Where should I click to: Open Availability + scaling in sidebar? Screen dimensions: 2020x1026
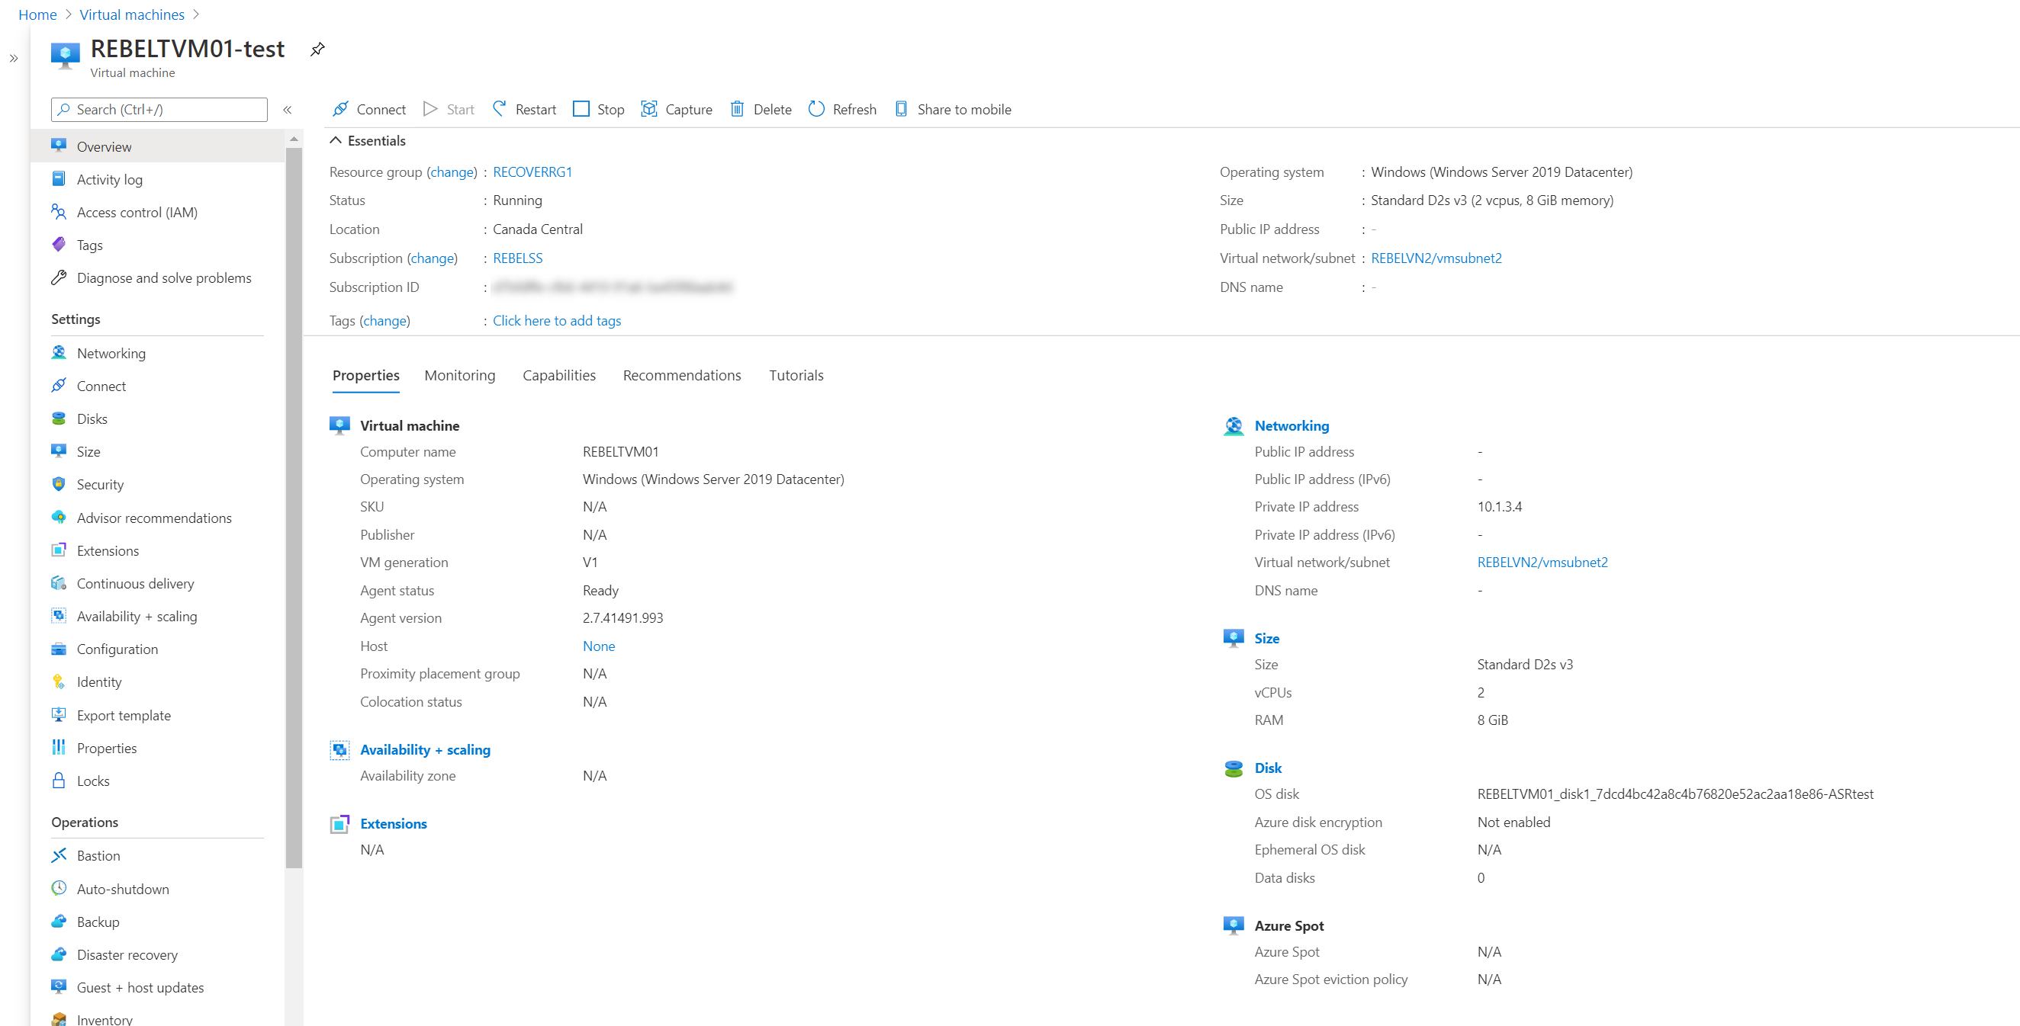click(137, 617)
